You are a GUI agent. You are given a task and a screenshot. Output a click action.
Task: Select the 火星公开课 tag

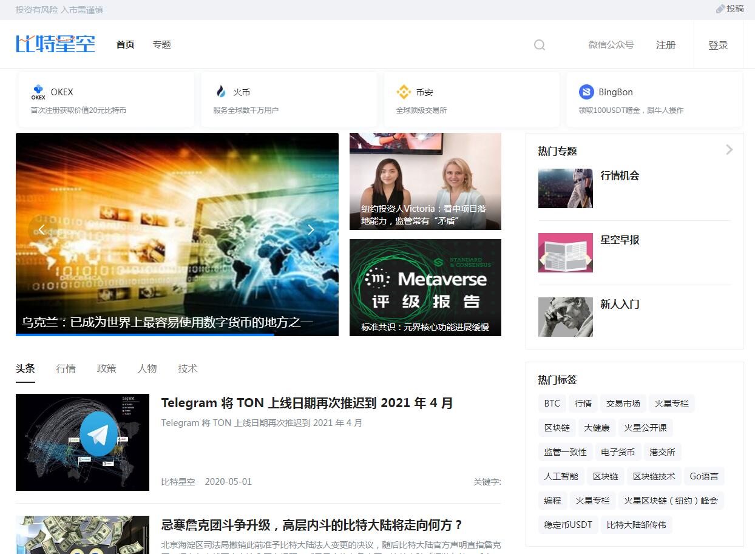tap(645, 428)
